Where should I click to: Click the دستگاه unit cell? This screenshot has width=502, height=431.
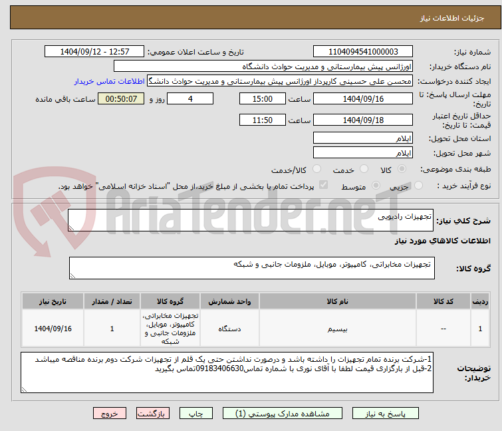[229, 329]
